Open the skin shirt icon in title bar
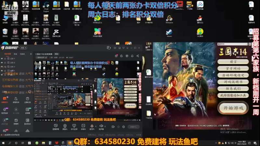 123,48
